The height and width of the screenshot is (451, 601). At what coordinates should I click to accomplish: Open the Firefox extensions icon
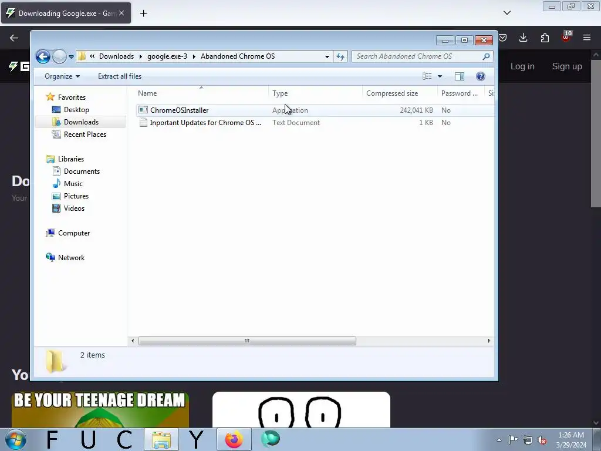(x=545, y=38)
